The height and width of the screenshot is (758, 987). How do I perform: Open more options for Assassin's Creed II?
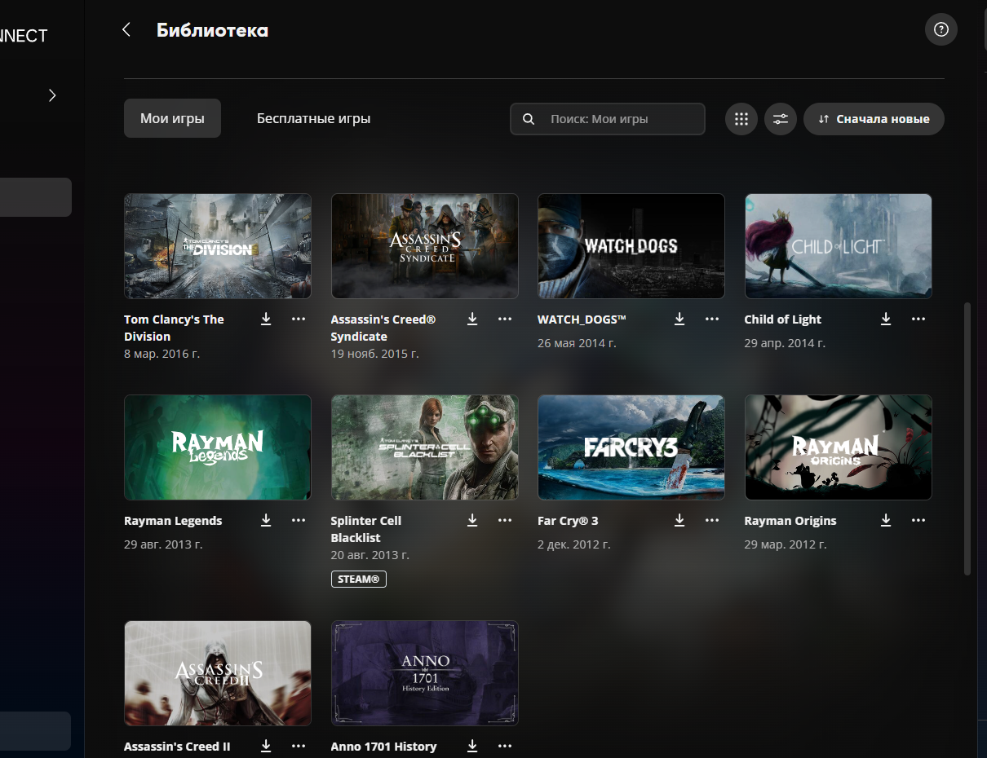point(299,746)
